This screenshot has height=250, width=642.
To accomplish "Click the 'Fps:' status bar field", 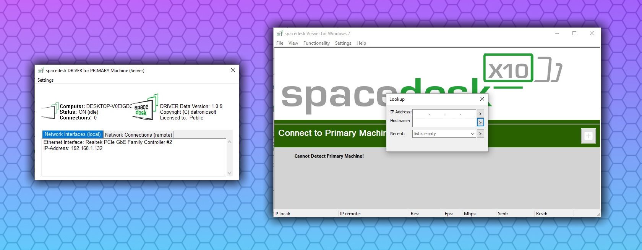I will [x=452, y=214].
